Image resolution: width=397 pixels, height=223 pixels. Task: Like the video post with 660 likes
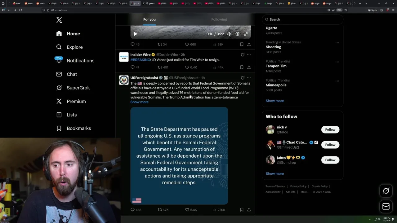pos(190,44)
